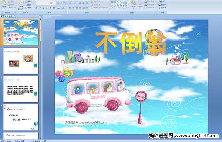Click the font color swatch button
The width and height of the screenshot is (222, 142).
(63, 8)
